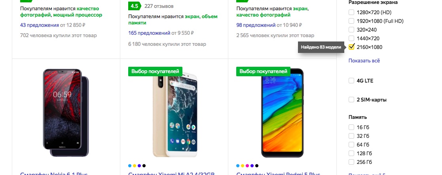This screenshot has width=442, height=175.
Task: Click the 'Выбор покупателей' badge on Redmi 5 Plus
Action: [263, 72]
